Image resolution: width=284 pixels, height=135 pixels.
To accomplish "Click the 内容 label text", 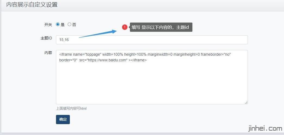I will 48,53.
